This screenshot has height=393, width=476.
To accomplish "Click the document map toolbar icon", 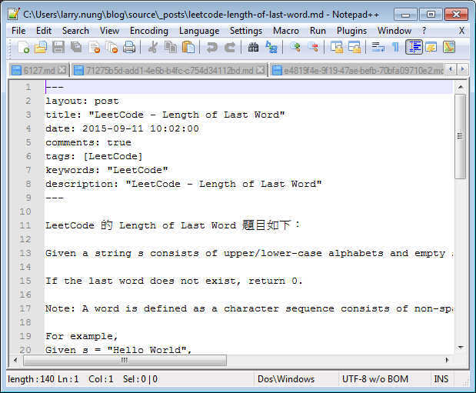I will point(448,48).
